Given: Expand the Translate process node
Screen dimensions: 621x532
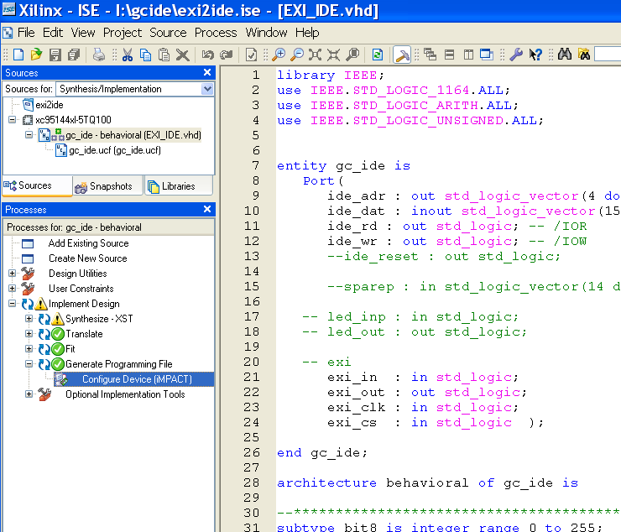Looking at the screenshot, I should click(29, 333).
